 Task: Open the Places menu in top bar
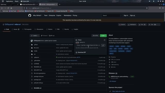(16, 1)
